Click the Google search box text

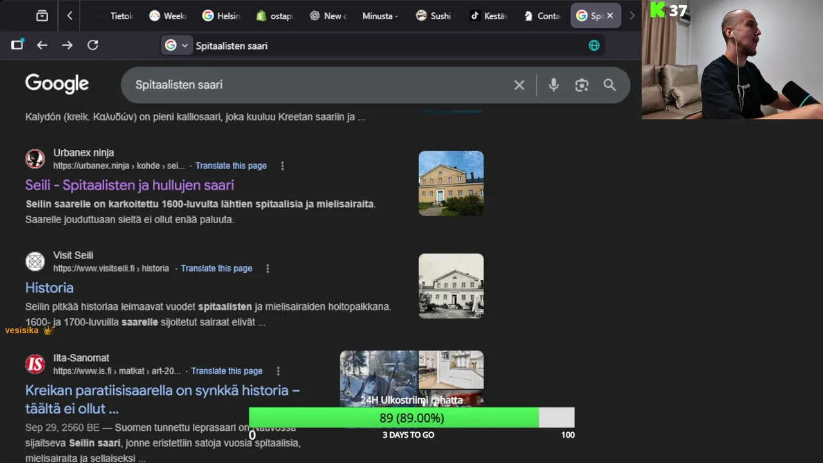coord(179,85)
